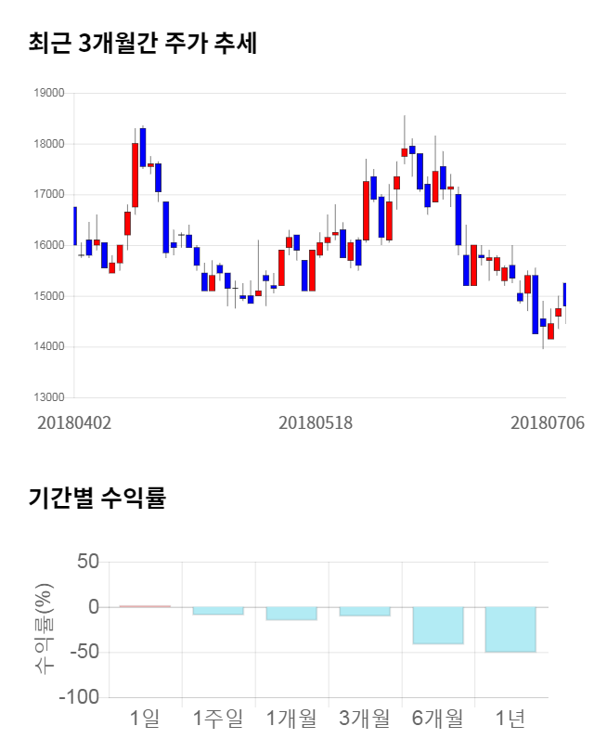Click the 20180402 date label

pyautogui.click(x=74, y=422)
